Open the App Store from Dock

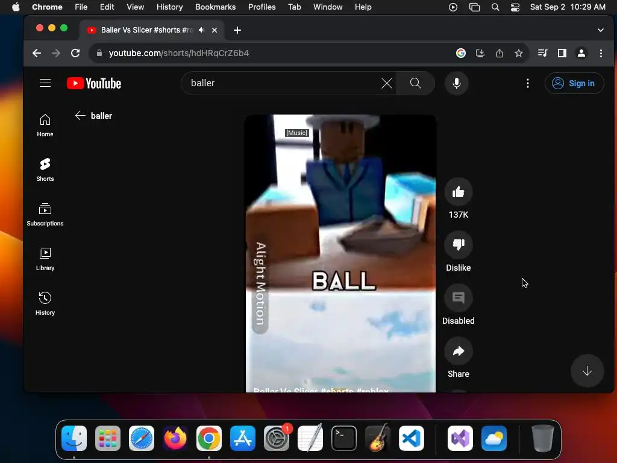(243, 438)
